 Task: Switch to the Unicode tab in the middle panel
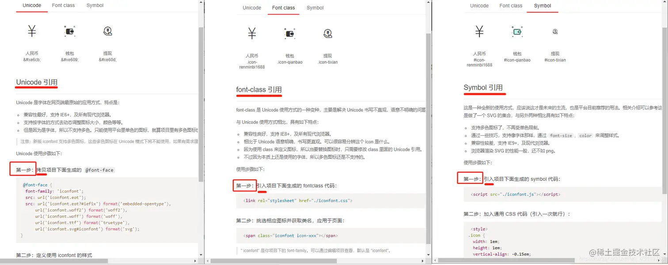251,7
